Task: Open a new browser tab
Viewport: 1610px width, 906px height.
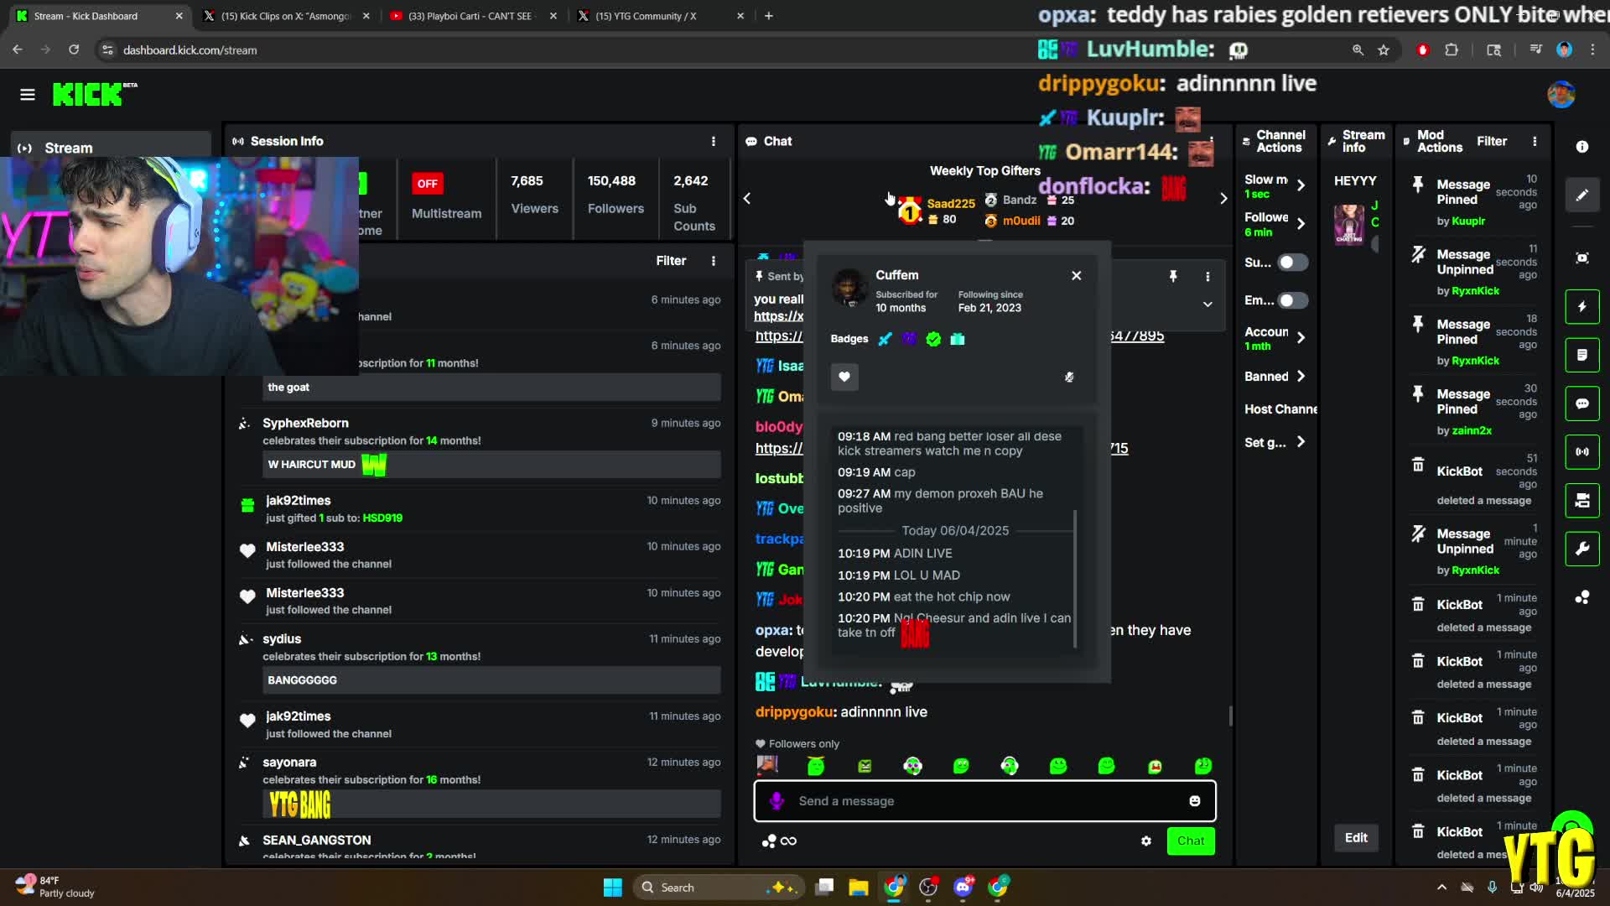Action: 769,16
